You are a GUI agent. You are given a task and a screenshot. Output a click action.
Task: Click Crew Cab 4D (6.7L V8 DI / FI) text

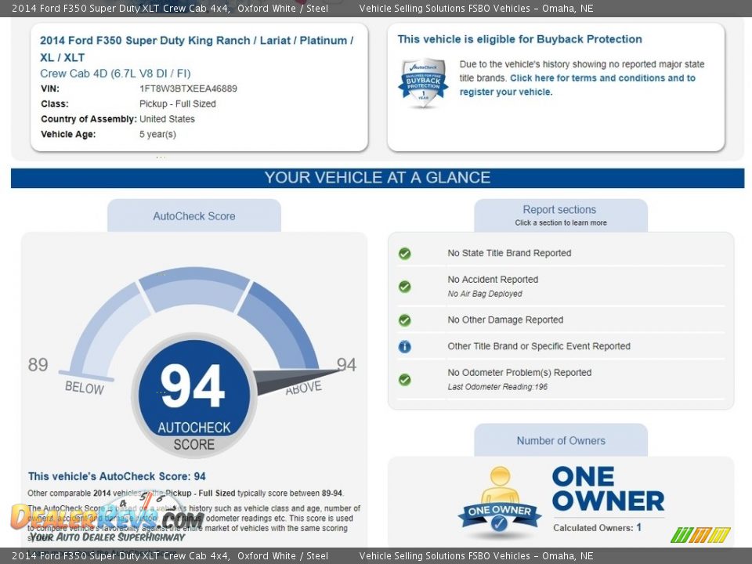tap(115, 74)
